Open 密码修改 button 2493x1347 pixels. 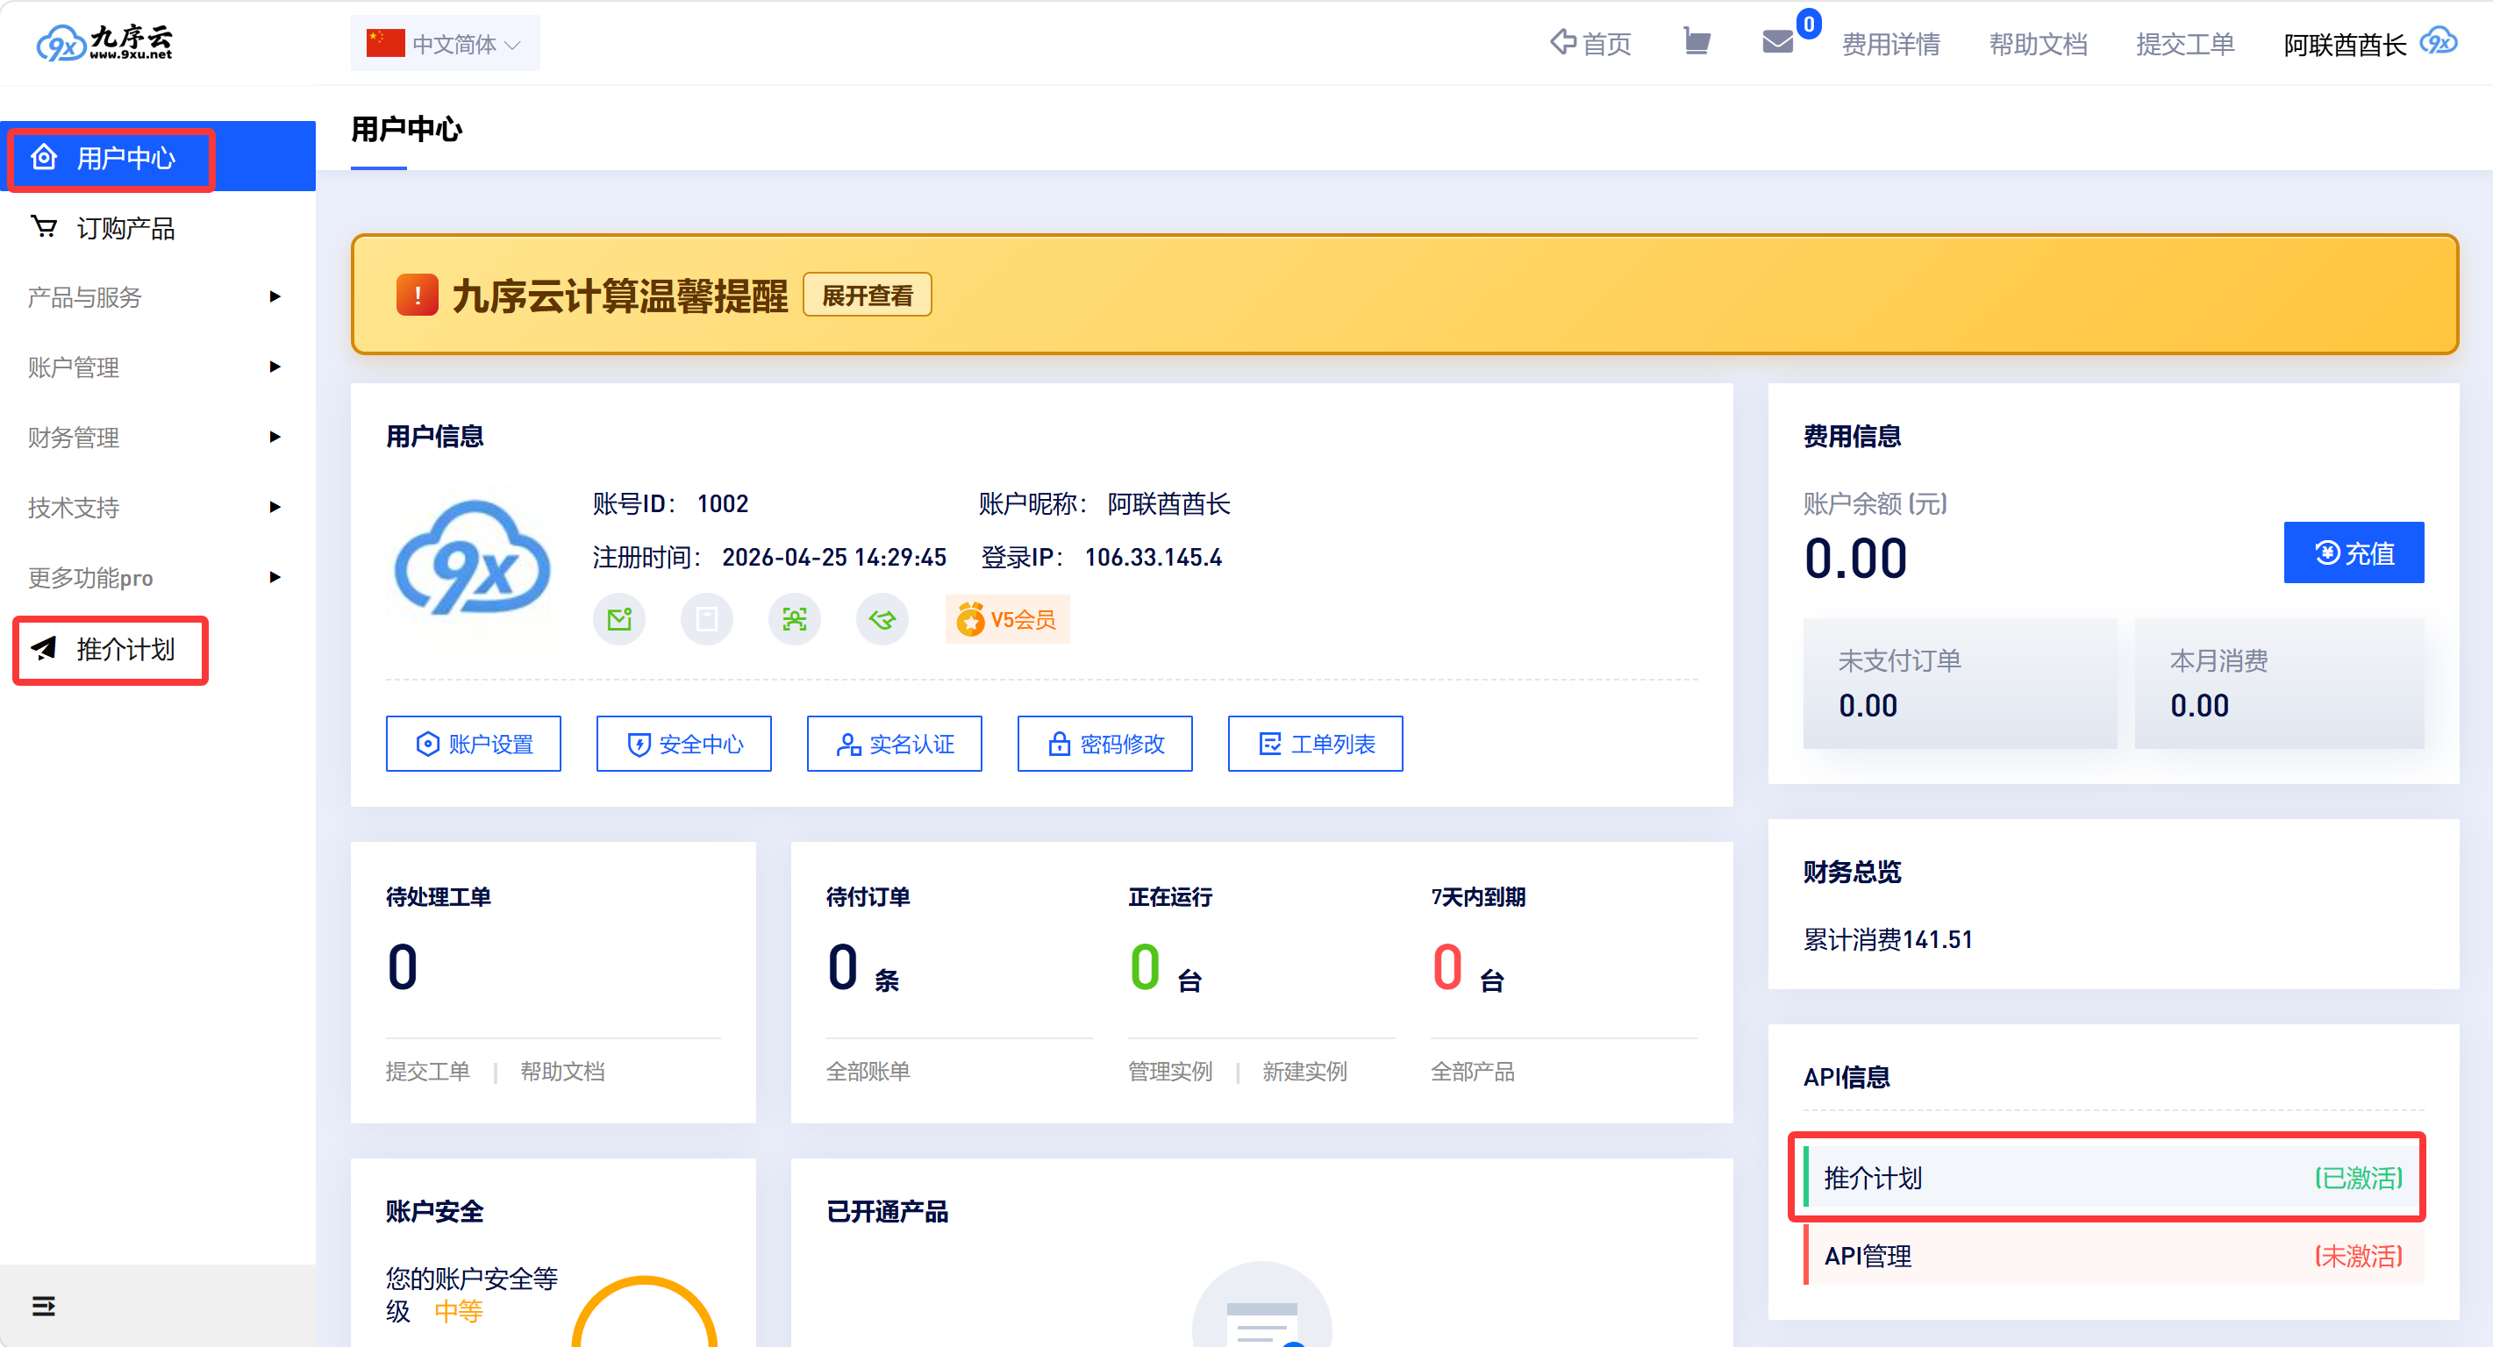pos(1105,745)
